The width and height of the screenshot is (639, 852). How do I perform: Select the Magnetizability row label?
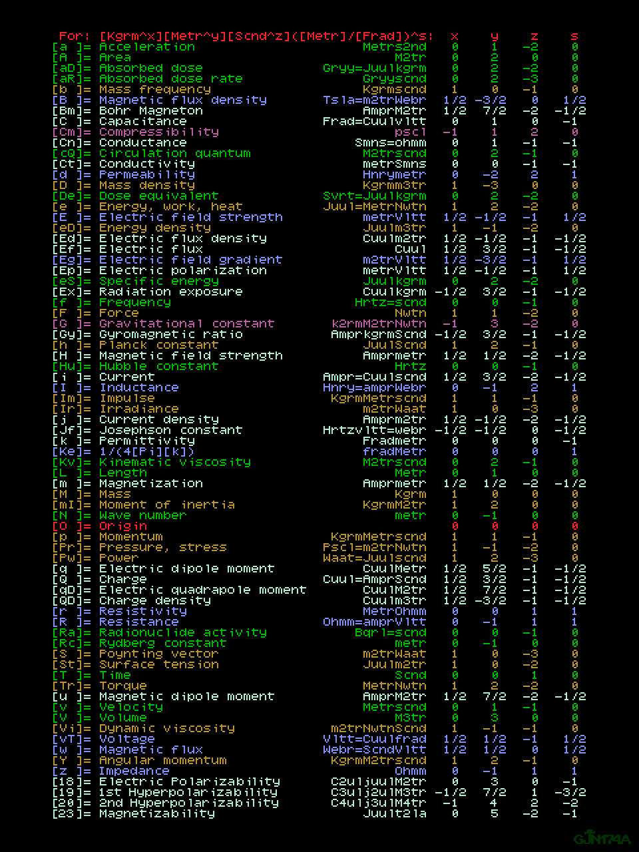coord(156,813)
